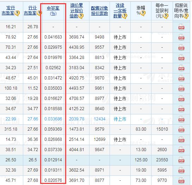Sort by the 行业市盈率 column header
192x185 pixels.
coord(30,11)
